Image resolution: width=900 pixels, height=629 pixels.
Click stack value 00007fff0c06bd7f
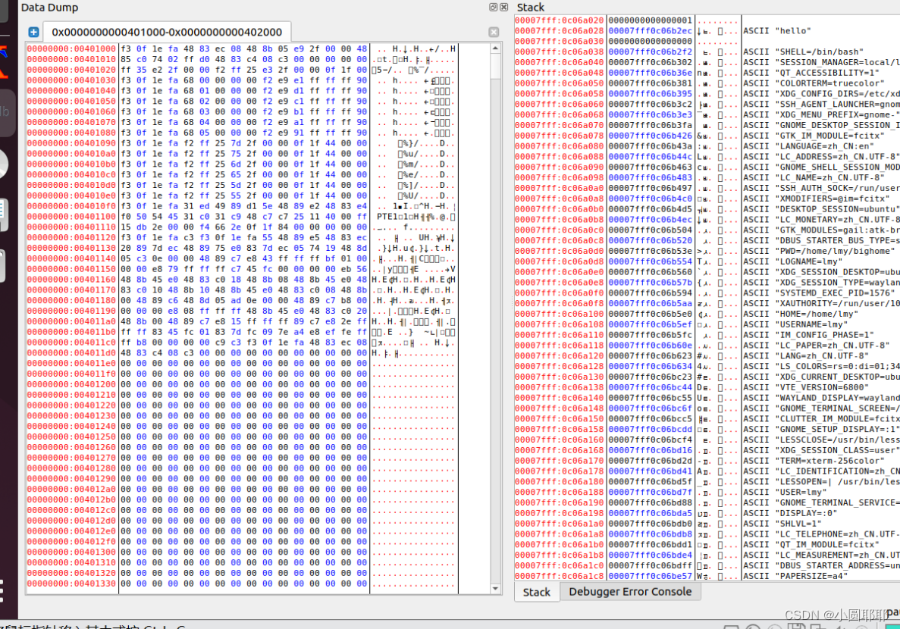pos(651,492)
